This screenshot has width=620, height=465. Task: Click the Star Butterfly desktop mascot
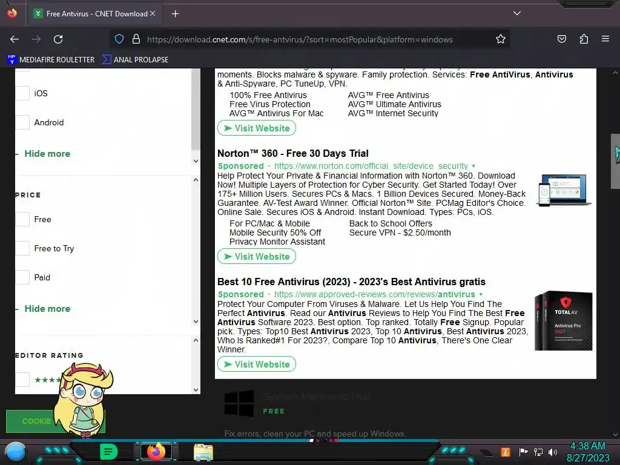pyautogui.click(x=84, y=400)
